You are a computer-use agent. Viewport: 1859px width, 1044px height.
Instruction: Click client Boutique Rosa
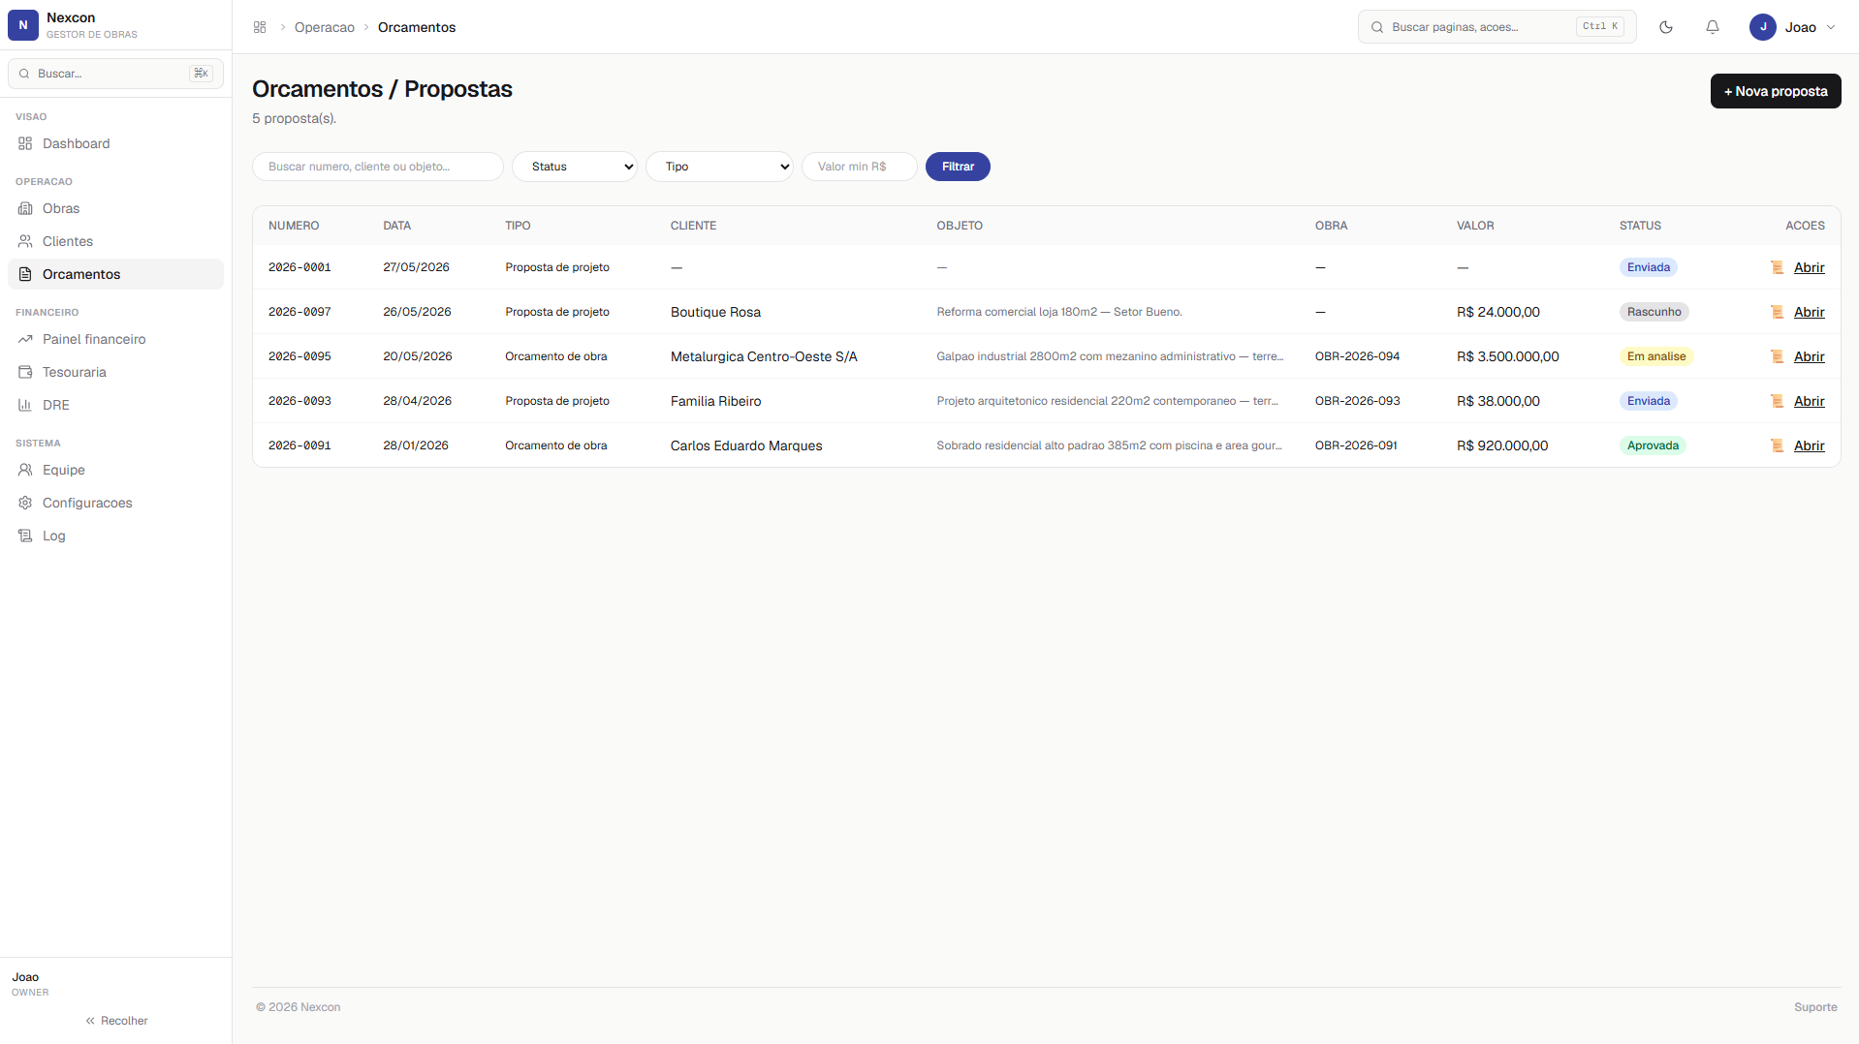[715, 312]
